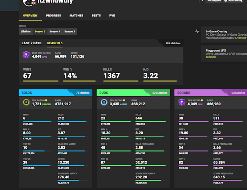
Task: Click the yellow bar under Kills 1367
Action: [121, 81]
